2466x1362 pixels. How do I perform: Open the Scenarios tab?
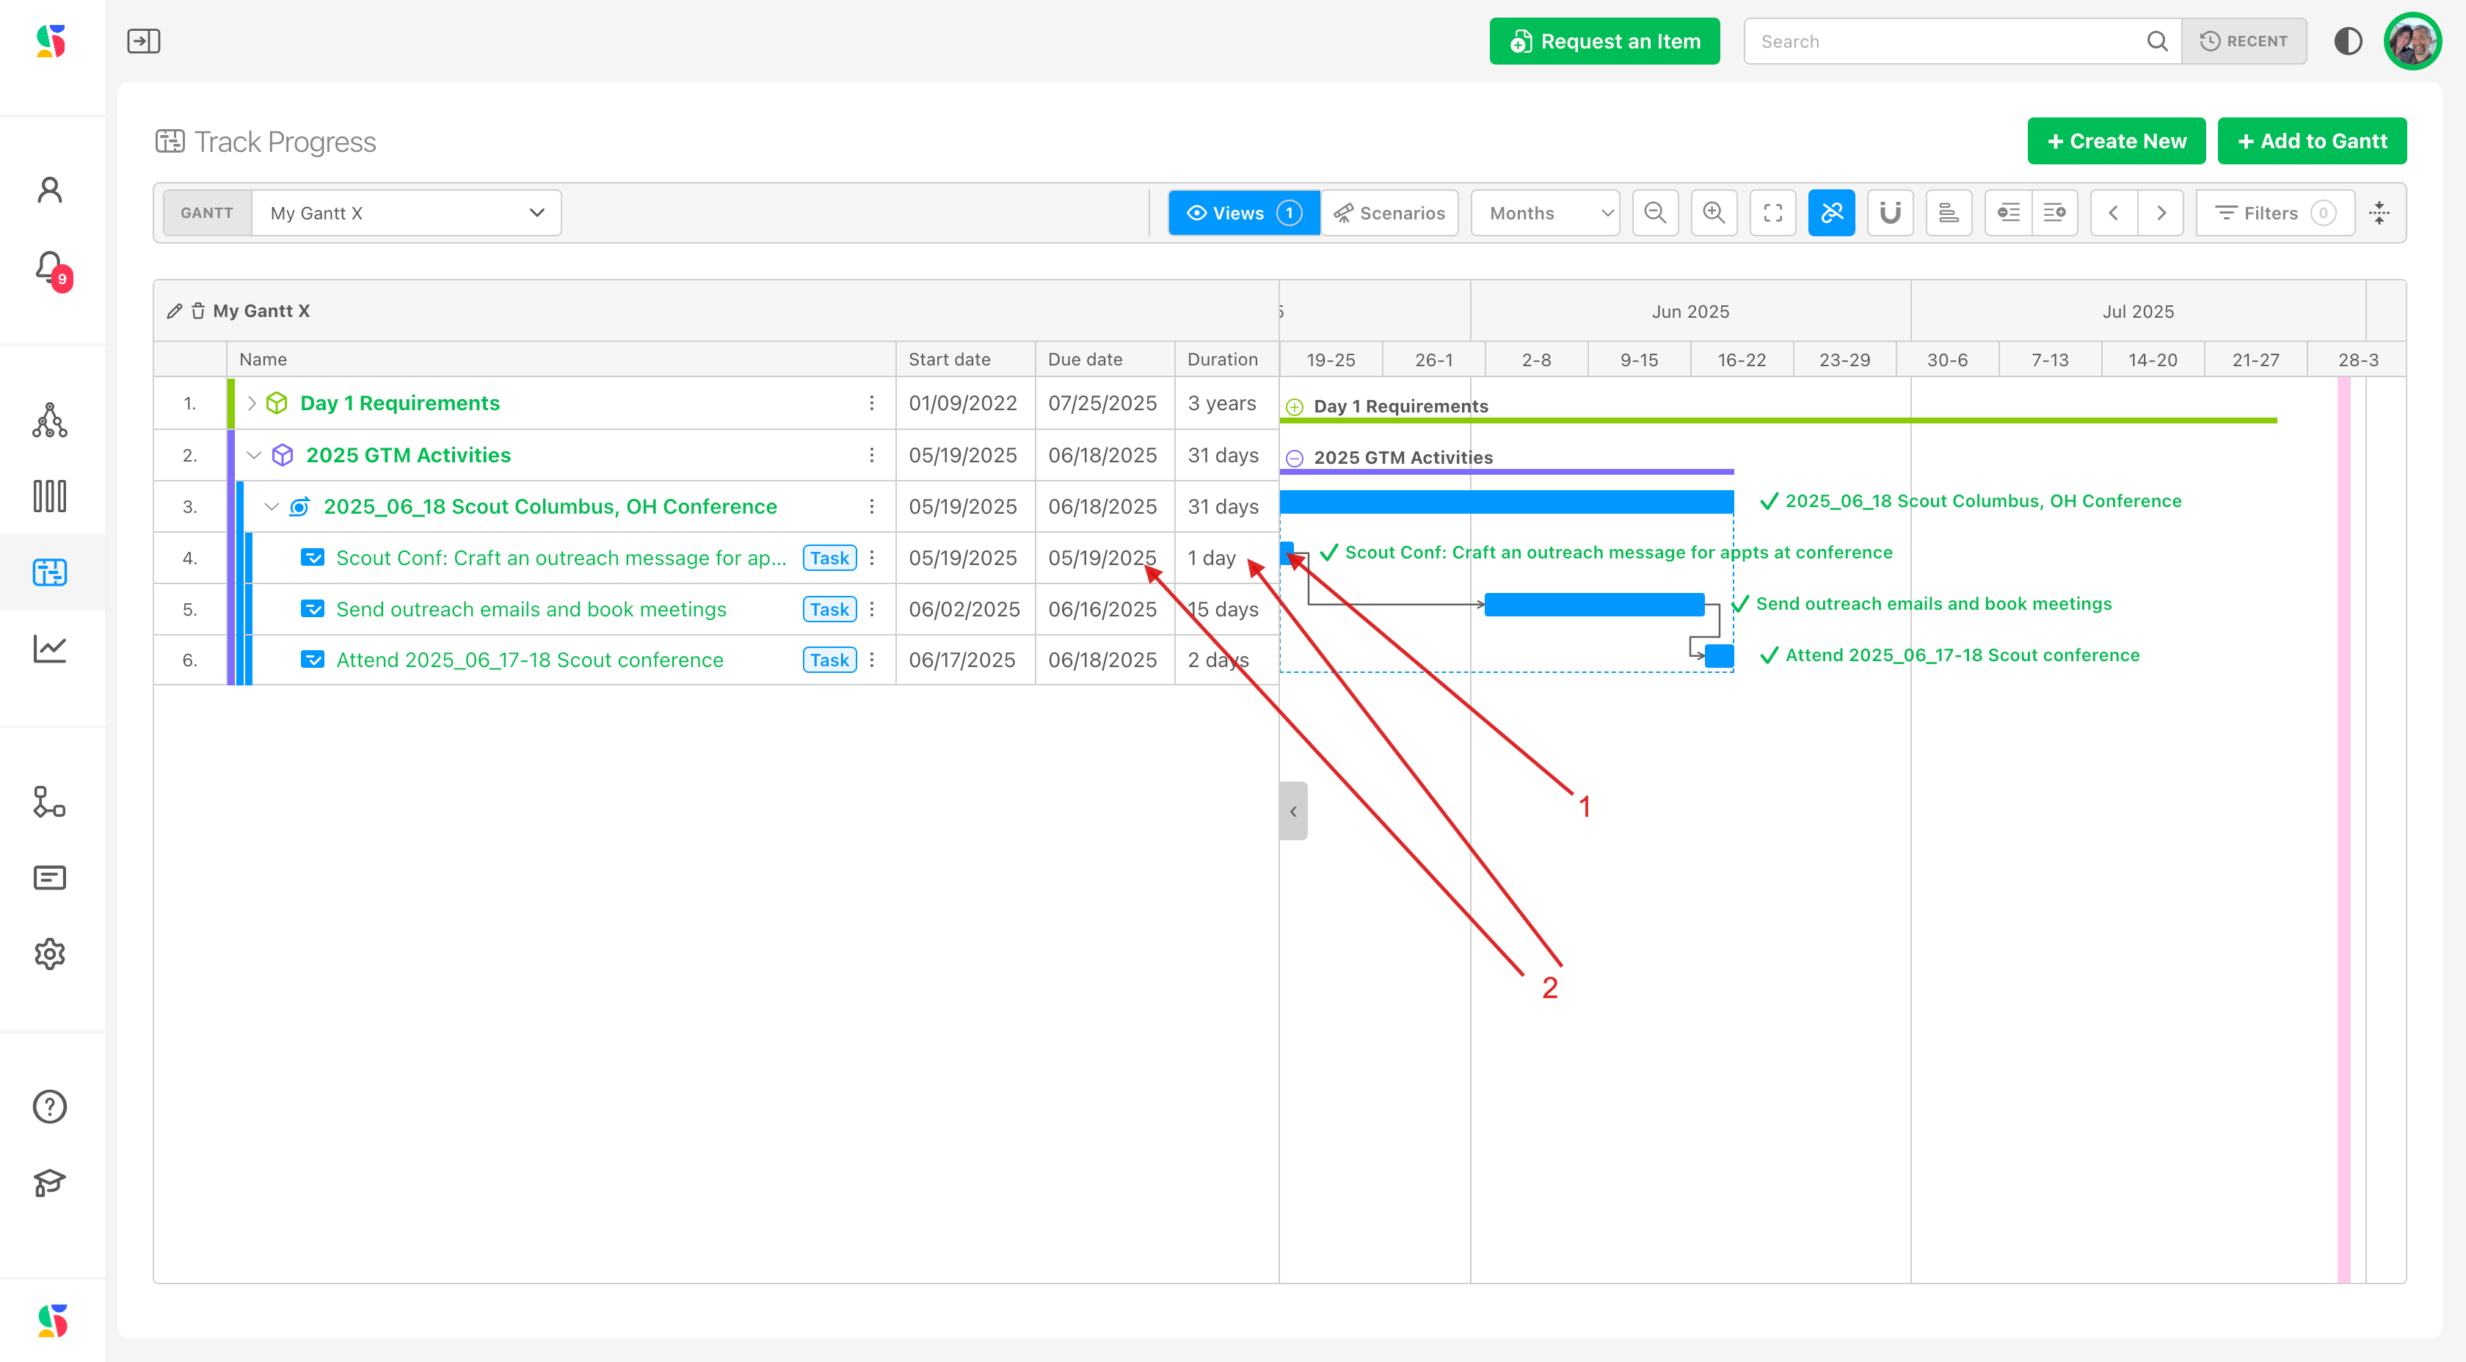(1390, 213)
